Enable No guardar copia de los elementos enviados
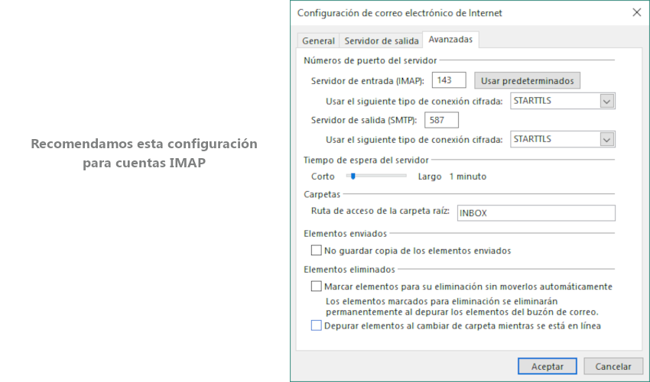This screenshot has width=650, height=382. pos(317,250)
